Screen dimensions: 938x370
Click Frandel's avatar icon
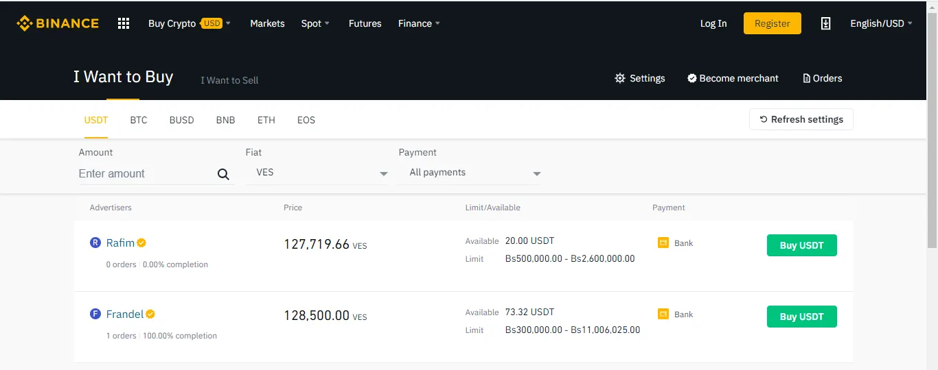click(95, 314)
